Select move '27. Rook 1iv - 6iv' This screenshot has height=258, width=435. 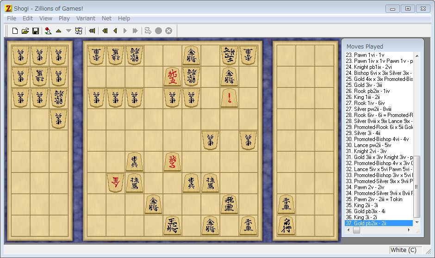coord(379,103)
